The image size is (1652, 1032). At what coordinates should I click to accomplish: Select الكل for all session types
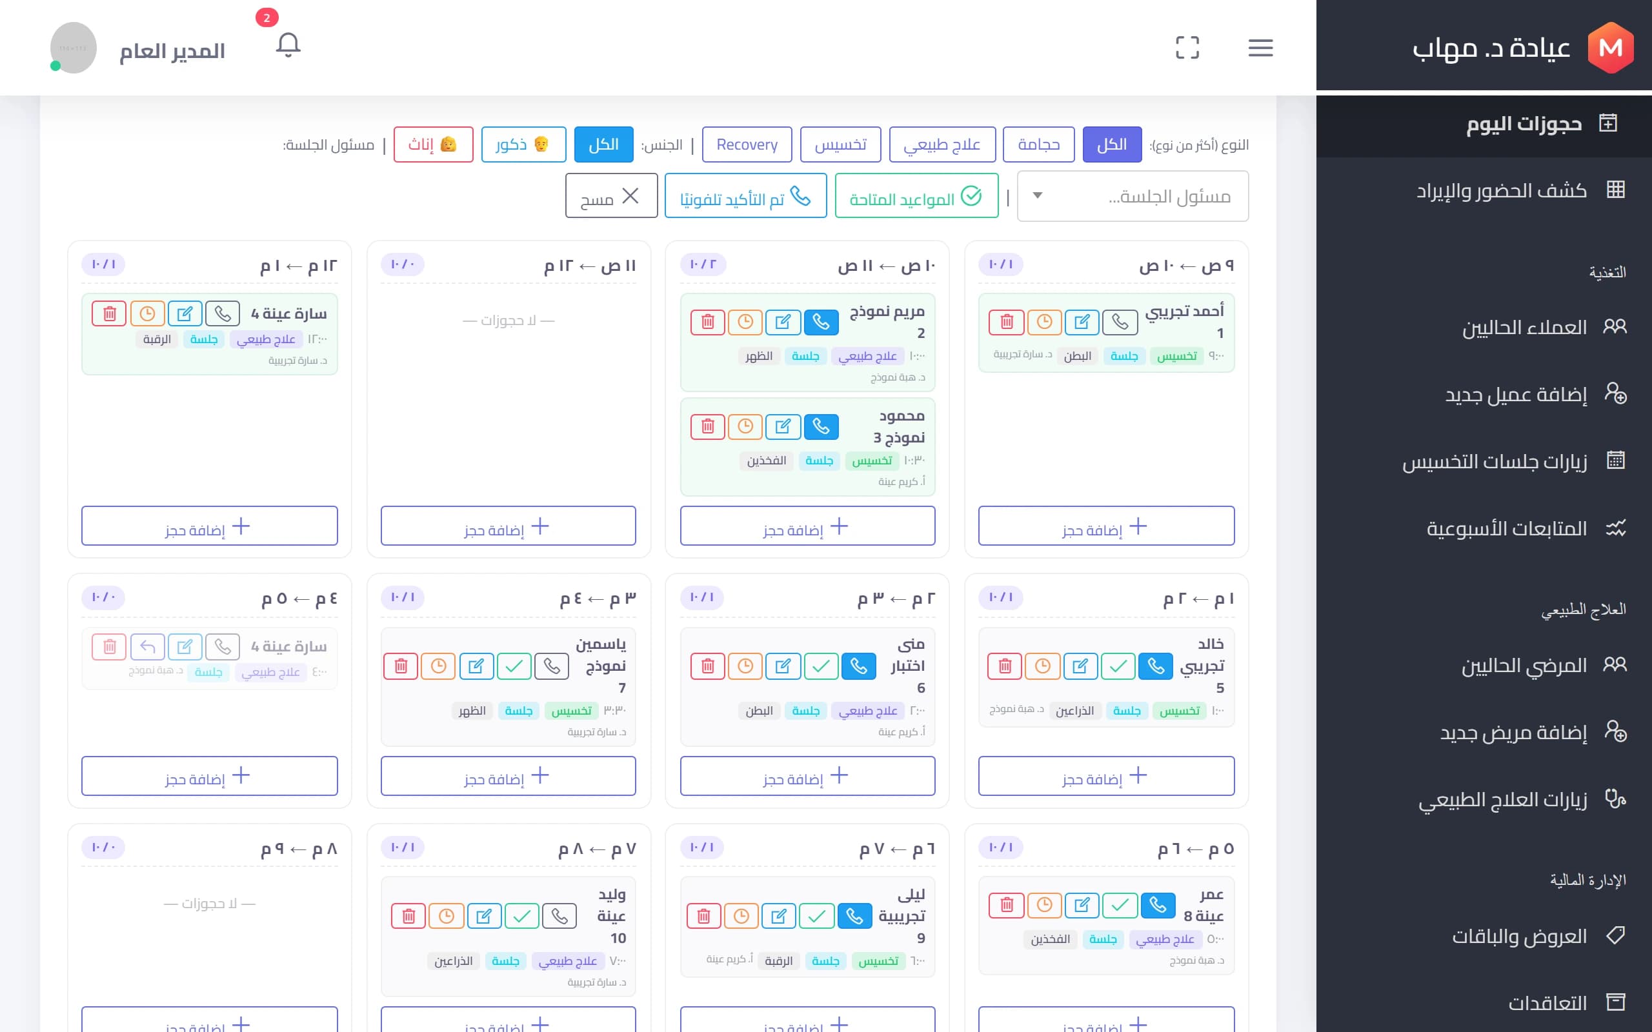pyautogui.click(x=1112, y=144)
